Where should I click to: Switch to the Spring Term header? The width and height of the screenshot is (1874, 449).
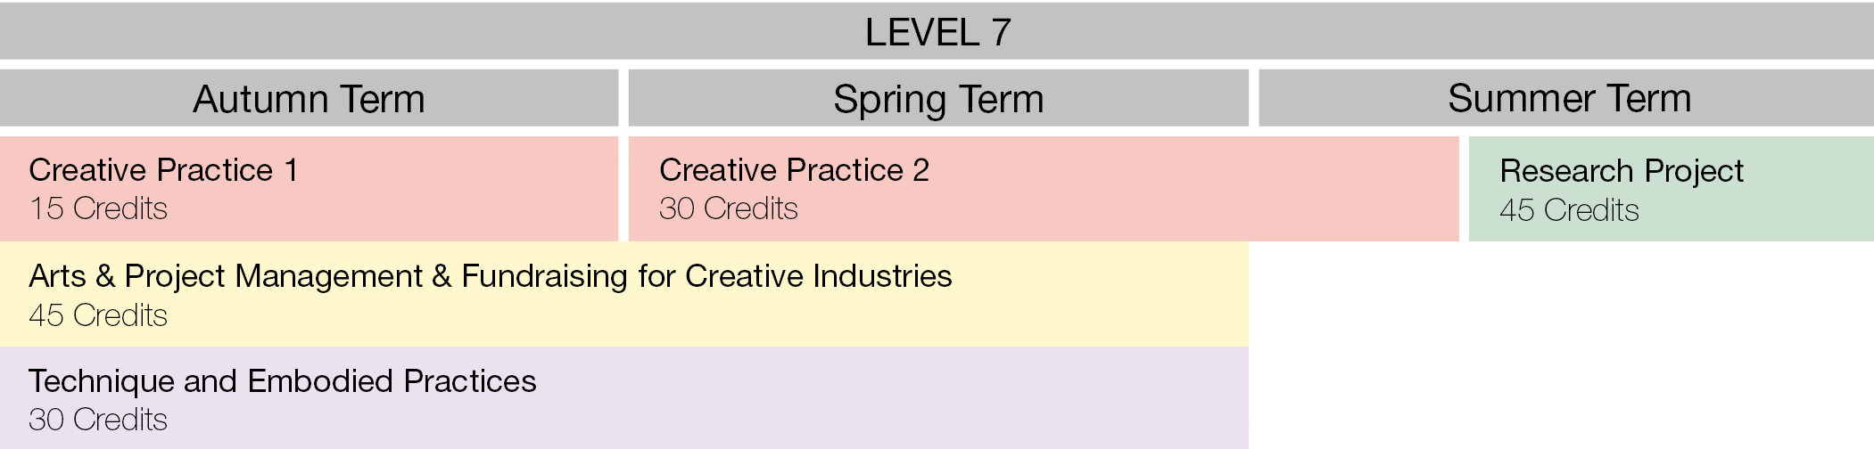coord(938,99)
